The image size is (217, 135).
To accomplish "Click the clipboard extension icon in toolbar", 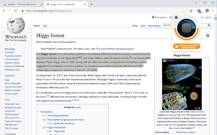I will [x=207, y=10].
